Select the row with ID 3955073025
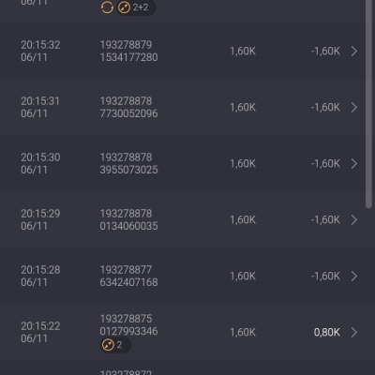The width and height of the screenshot is (375, 375). tap(183, 164)
